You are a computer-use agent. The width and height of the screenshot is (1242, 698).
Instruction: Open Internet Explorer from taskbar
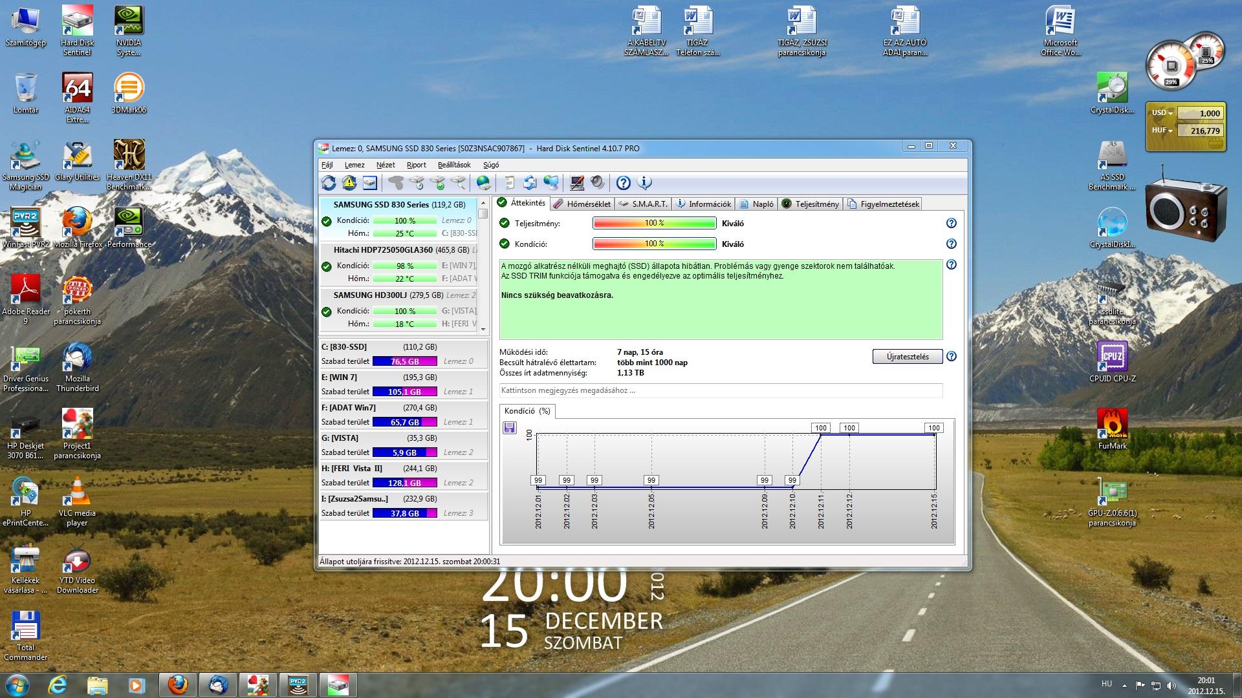pyautogui.click(x=58, y=684)
